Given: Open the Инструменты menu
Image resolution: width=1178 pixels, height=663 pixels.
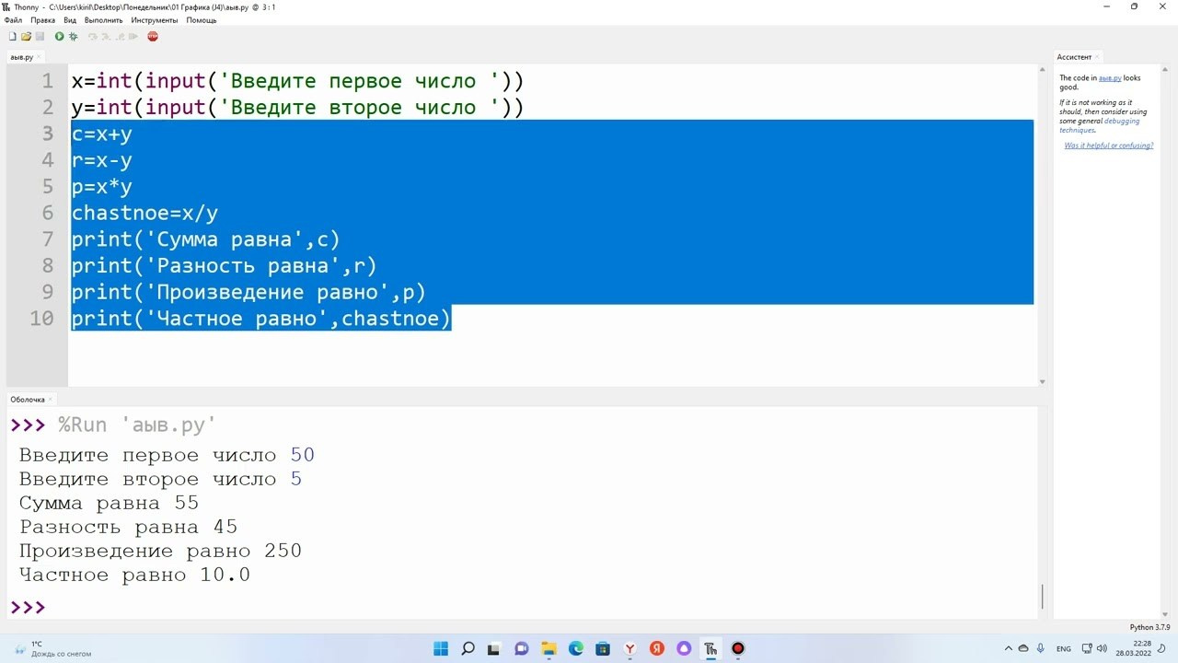Looking at the screenshot, I should [154, 20].
